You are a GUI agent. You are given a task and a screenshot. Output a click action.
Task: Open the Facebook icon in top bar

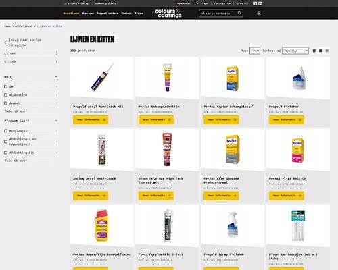255,3
